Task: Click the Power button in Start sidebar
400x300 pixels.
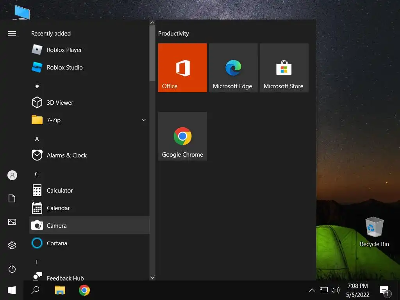Action: [12, 269]
